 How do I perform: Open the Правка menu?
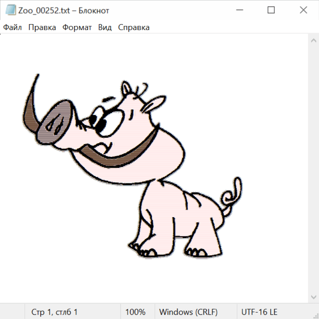point(42,27)
